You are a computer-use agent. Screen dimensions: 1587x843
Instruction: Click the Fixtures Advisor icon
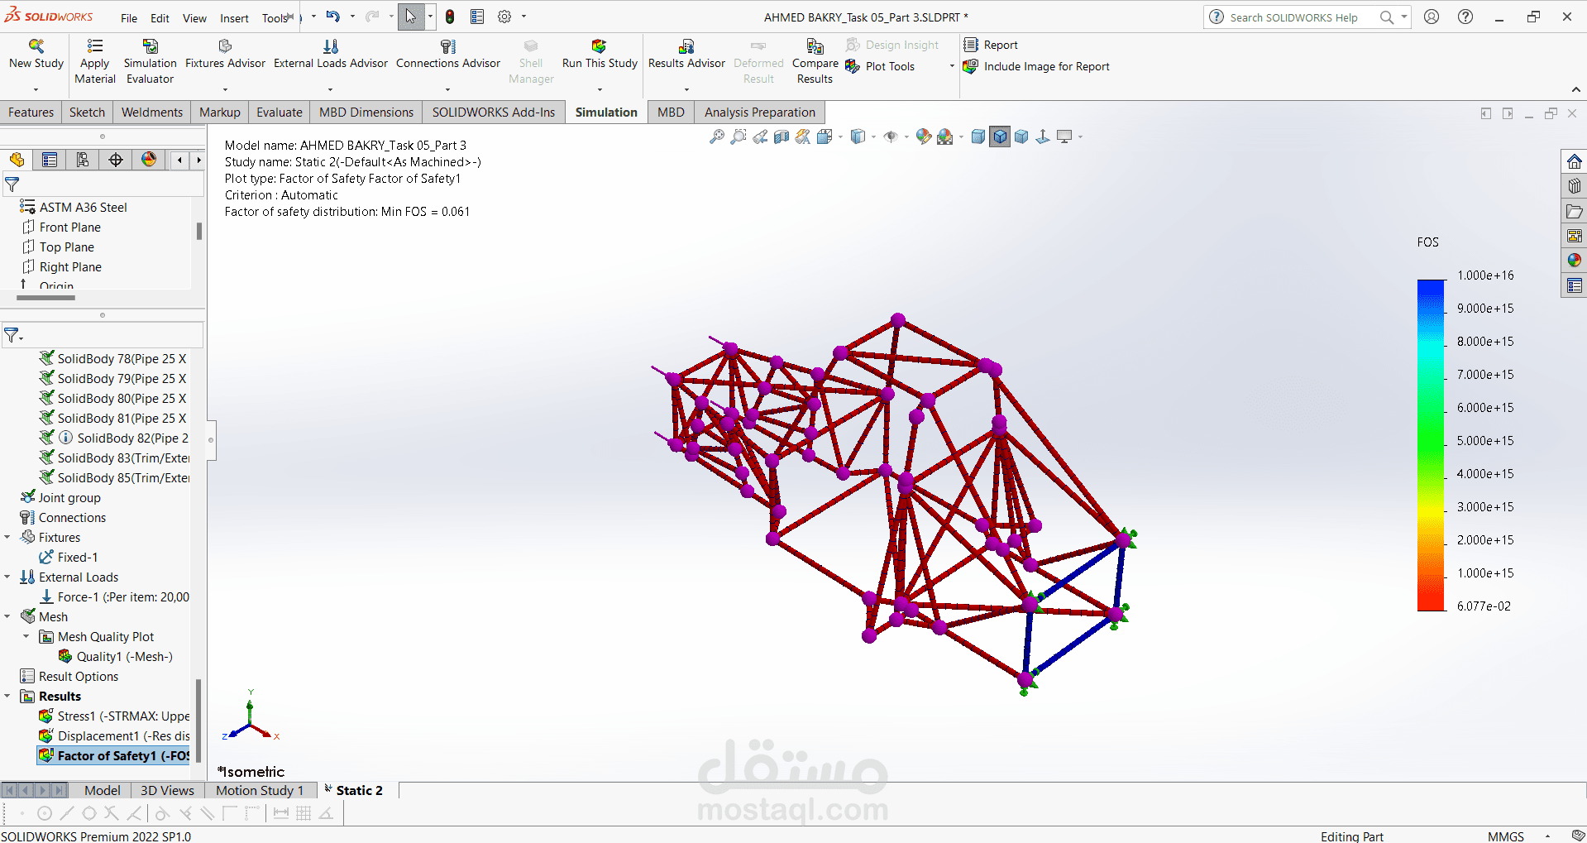click(225, 46)
